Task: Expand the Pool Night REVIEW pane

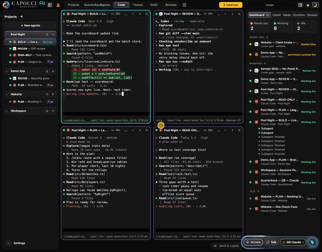Action: click(x=225, y=14)
